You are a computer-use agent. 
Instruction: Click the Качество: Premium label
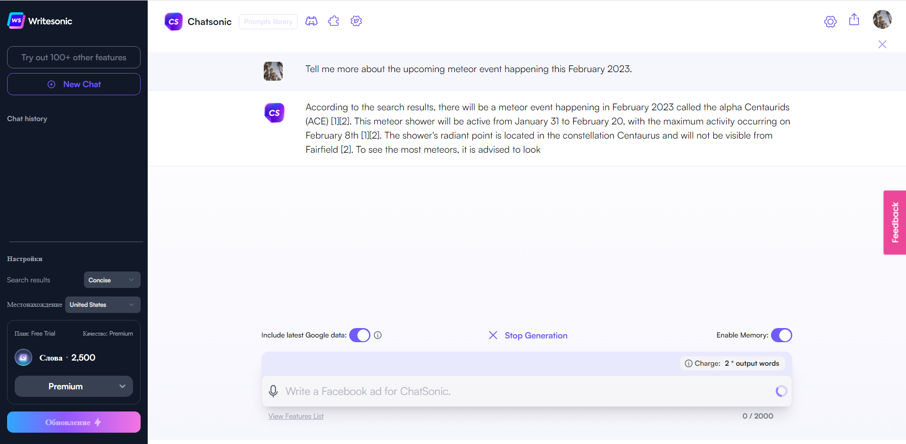tap(108, 333)
